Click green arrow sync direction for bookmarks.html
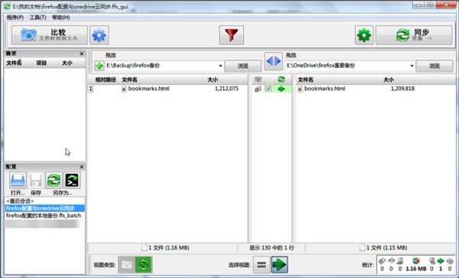This screenshot has width=459, height=278. point(282,89)
